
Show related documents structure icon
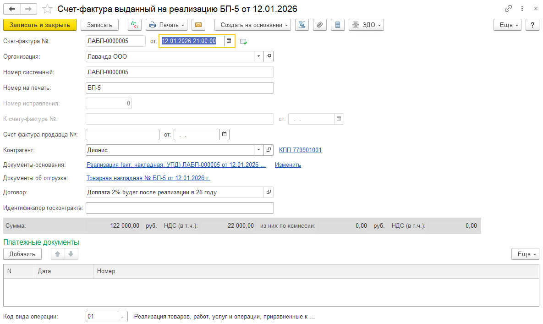(302, 25)
